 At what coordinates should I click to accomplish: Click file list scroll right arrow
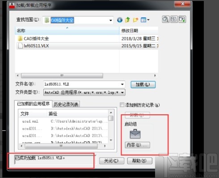point(155,76)
